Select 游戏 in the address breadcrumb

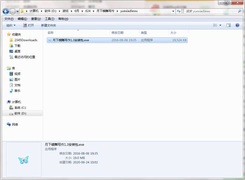(x=65, y=11)
